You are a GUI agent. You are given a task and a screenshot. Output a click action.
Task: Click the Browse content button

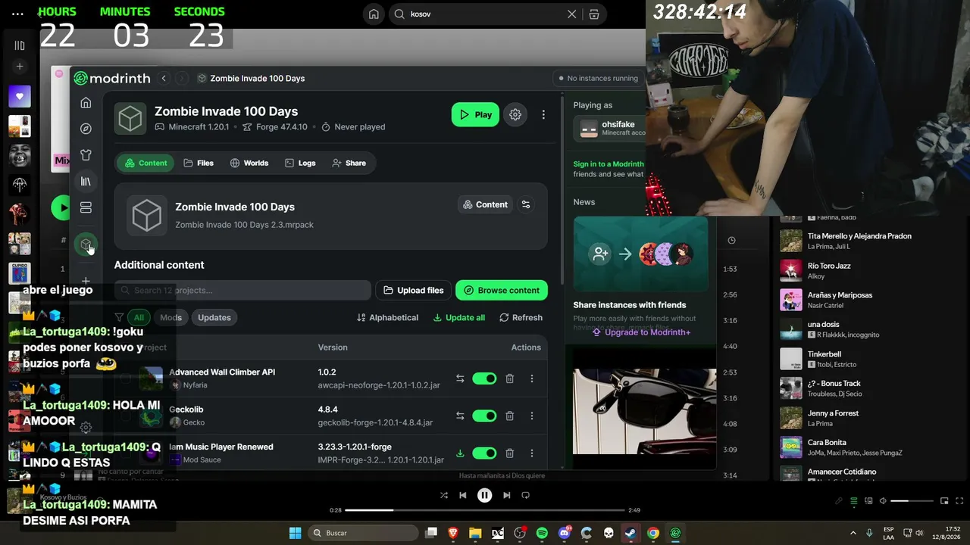pos(502,291)
